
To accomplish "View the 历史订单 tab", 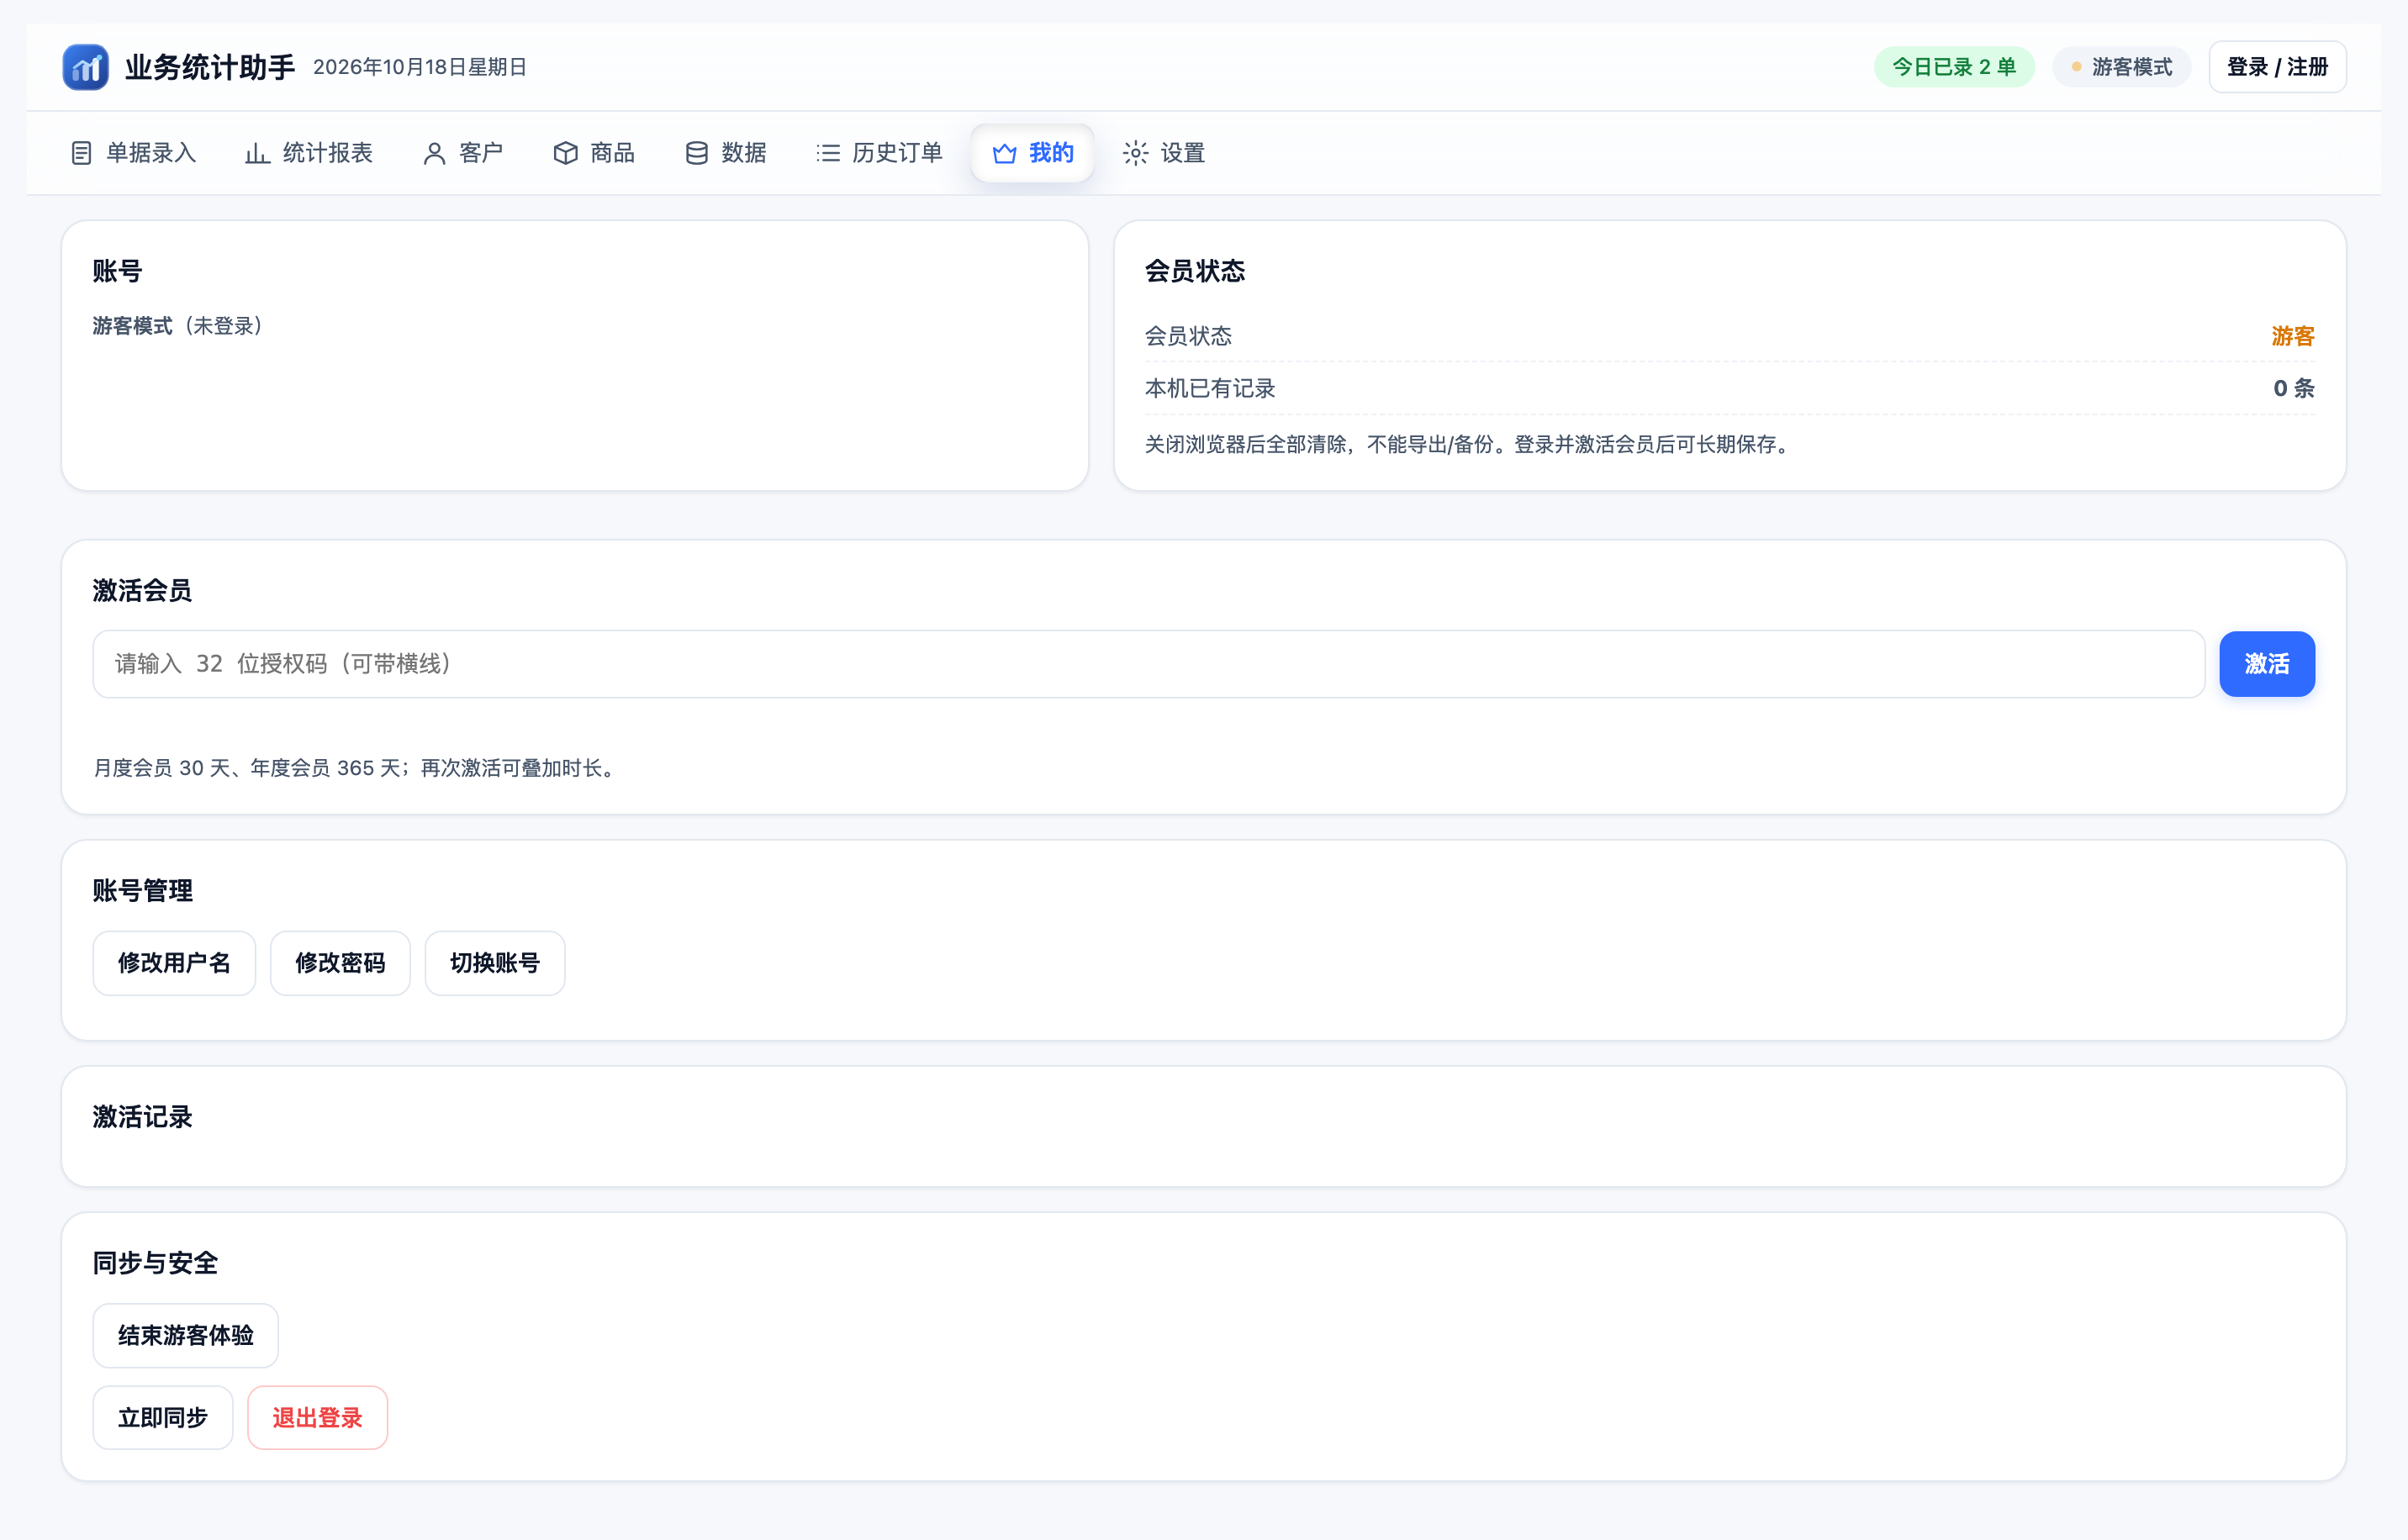I will pos(879,153).
